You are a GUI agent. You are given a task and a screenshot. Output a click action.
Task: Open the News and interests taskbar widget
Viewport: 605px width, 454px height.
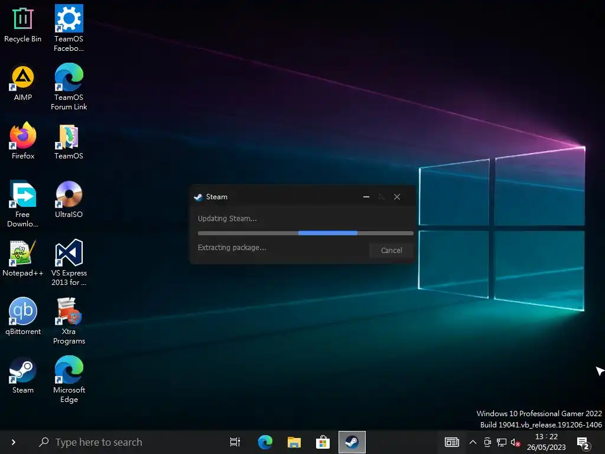click(451, 442)
